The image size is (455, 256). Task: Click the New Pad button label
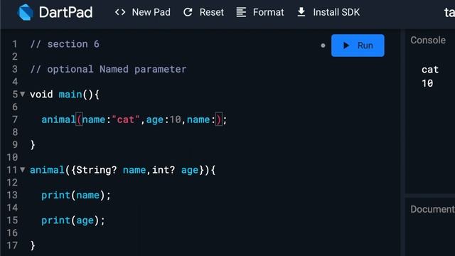151,12
